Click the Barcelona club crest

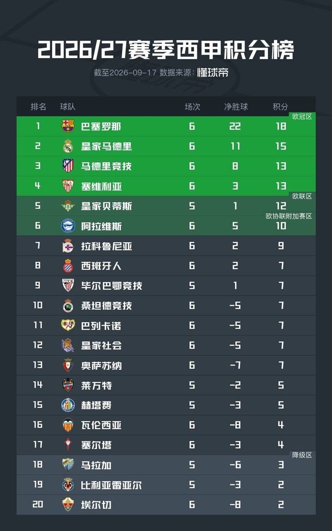pyautogui.click(x=68, y=126)
